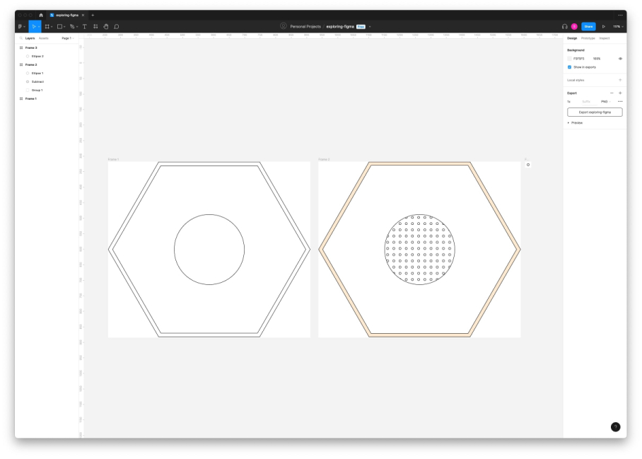Click the Ellipse 2 layer icon
The height and width of the screenshot is (459, 642).
pyautogui.click(x=28, y=57)
